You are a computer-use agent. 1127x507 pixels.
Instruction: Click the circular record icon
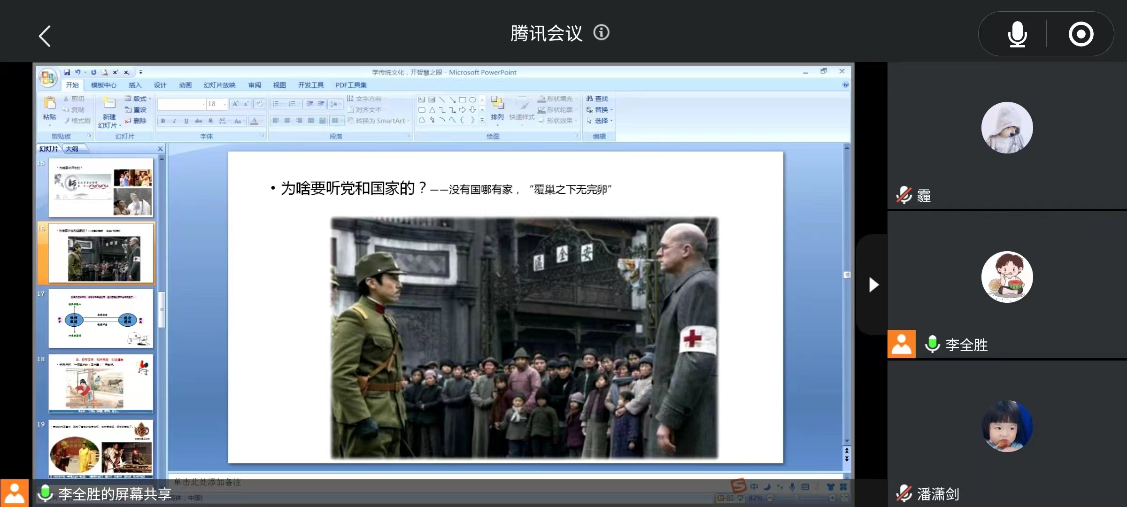1081,34
